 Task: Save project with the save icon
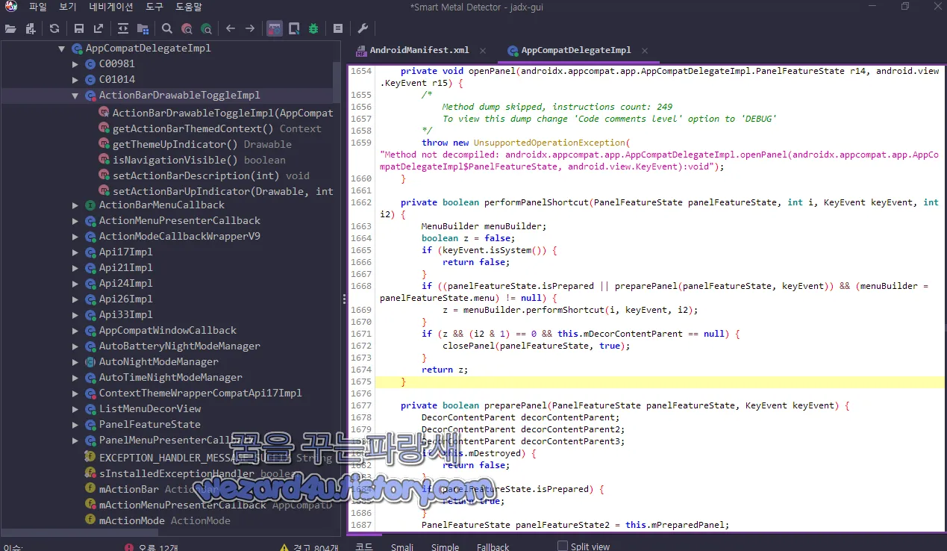pos(79,28)
